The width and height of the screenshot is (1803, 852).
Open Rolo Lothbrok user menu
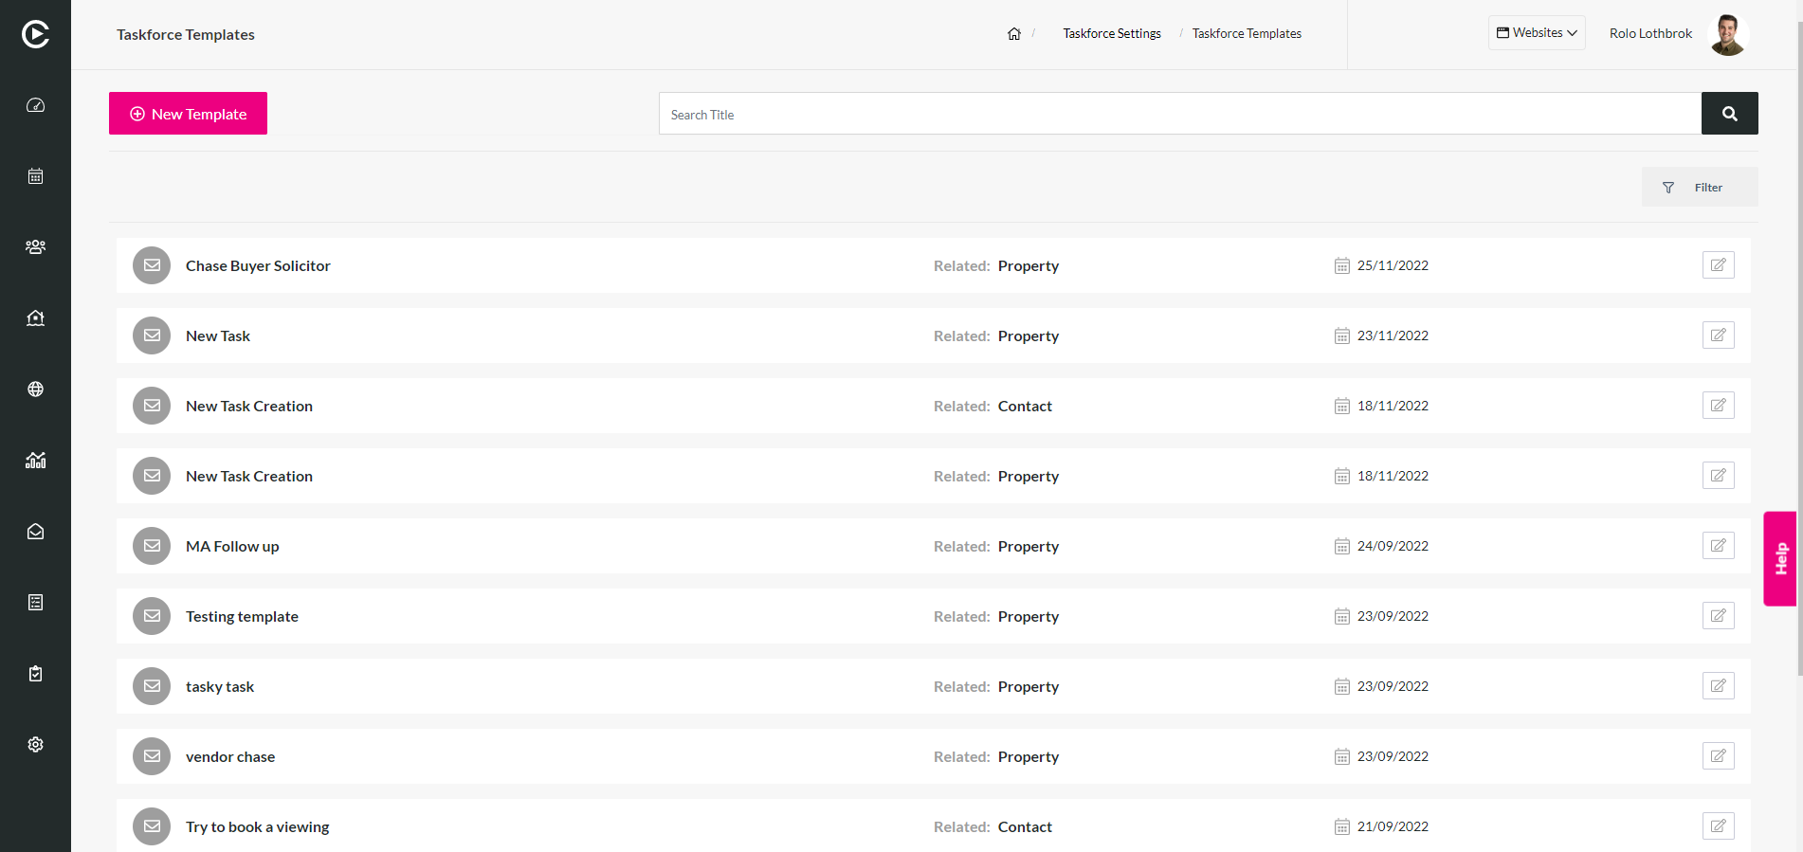click(x=1650, y=33)
